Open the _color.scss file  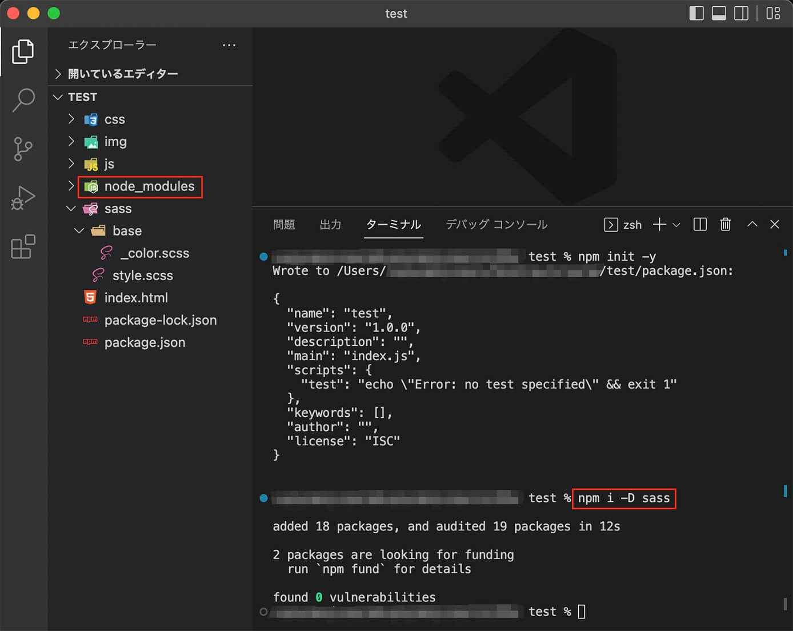155,253
